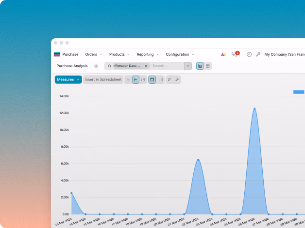Sort chart data ascending

click(x=177, y=80)
